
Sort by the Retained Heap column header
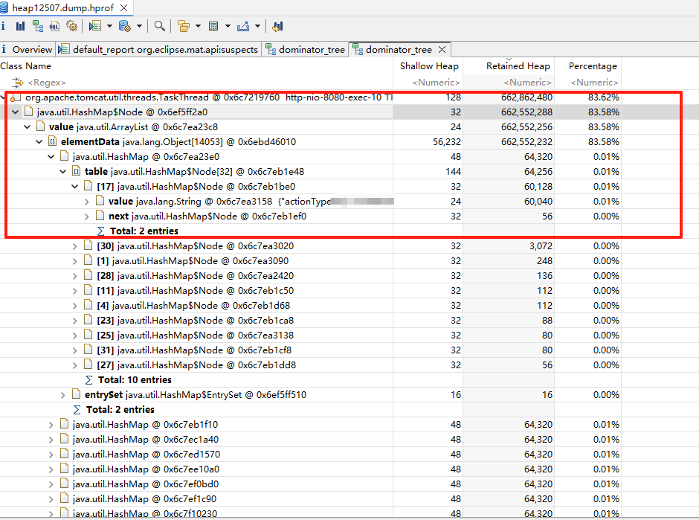518,66
